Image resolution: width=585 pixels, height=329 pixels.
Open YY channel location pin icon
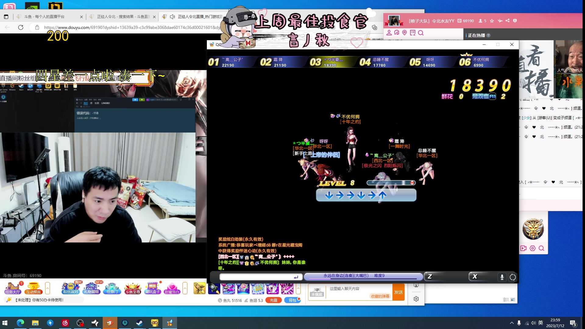click(405, 33)
